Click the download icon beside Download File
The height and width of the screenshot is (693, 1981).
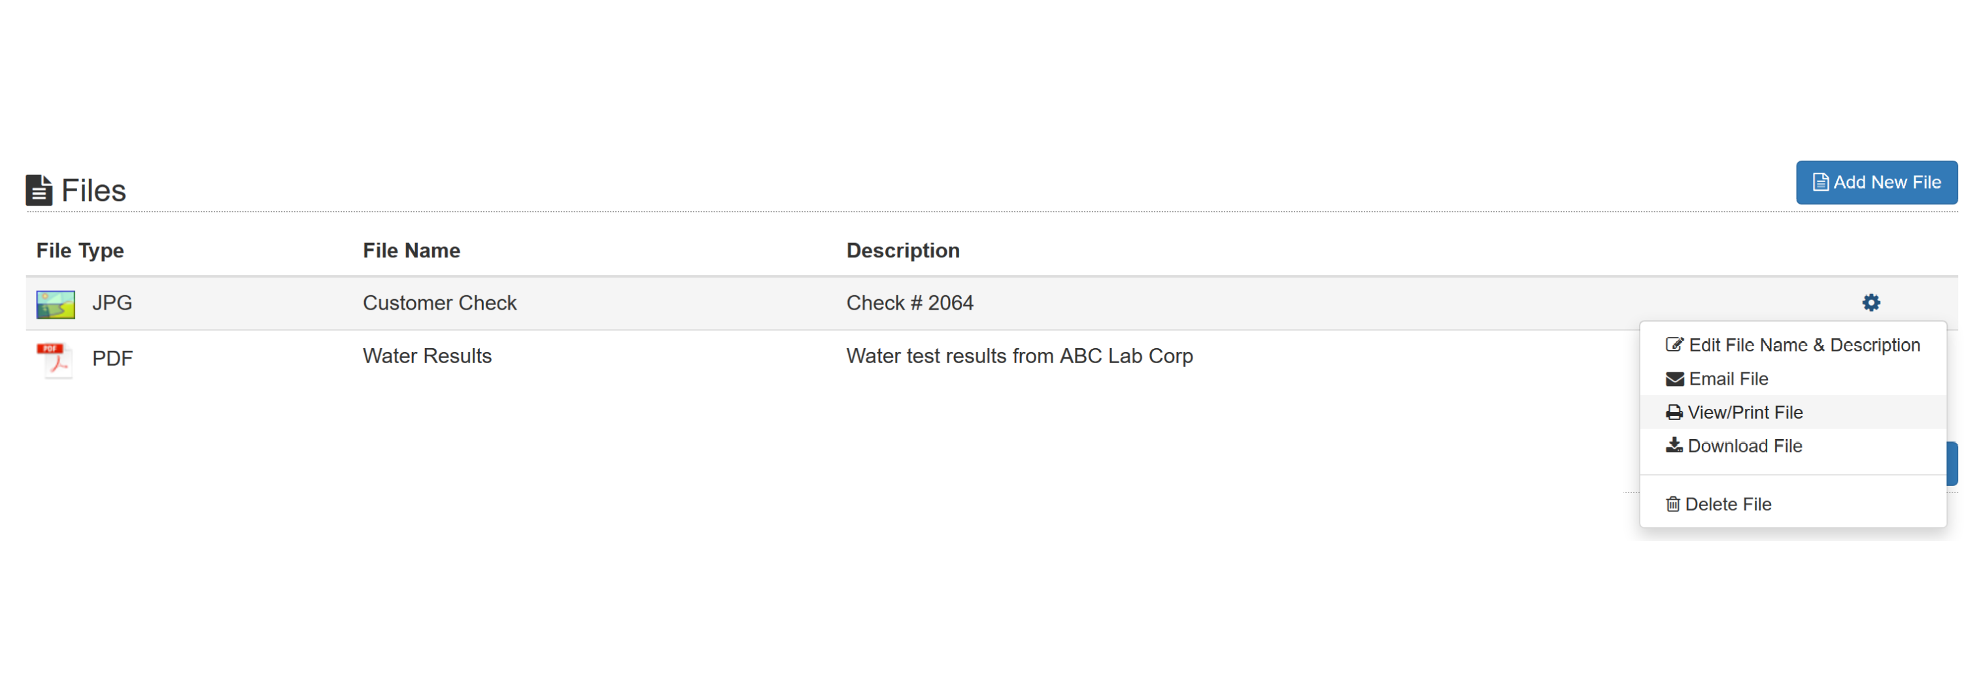(x=1674, y=445)
